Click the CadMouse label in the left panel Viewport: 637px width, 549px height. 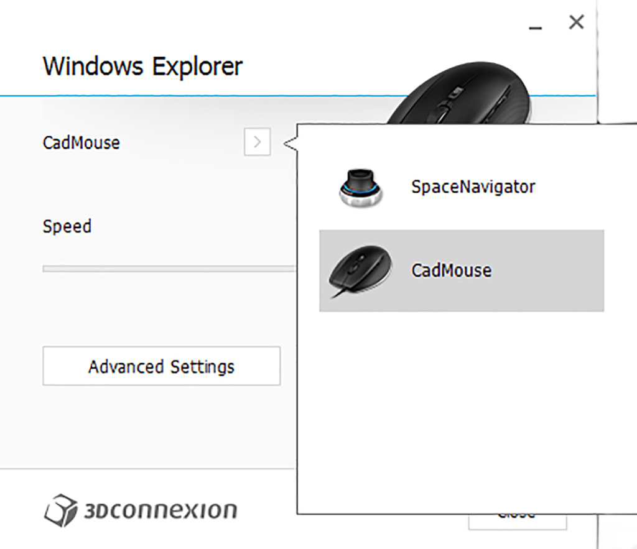coord(81,142)
